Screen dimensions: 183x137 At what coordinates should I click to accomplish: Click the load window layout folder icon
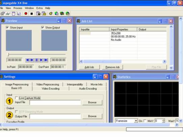point(44,13)
